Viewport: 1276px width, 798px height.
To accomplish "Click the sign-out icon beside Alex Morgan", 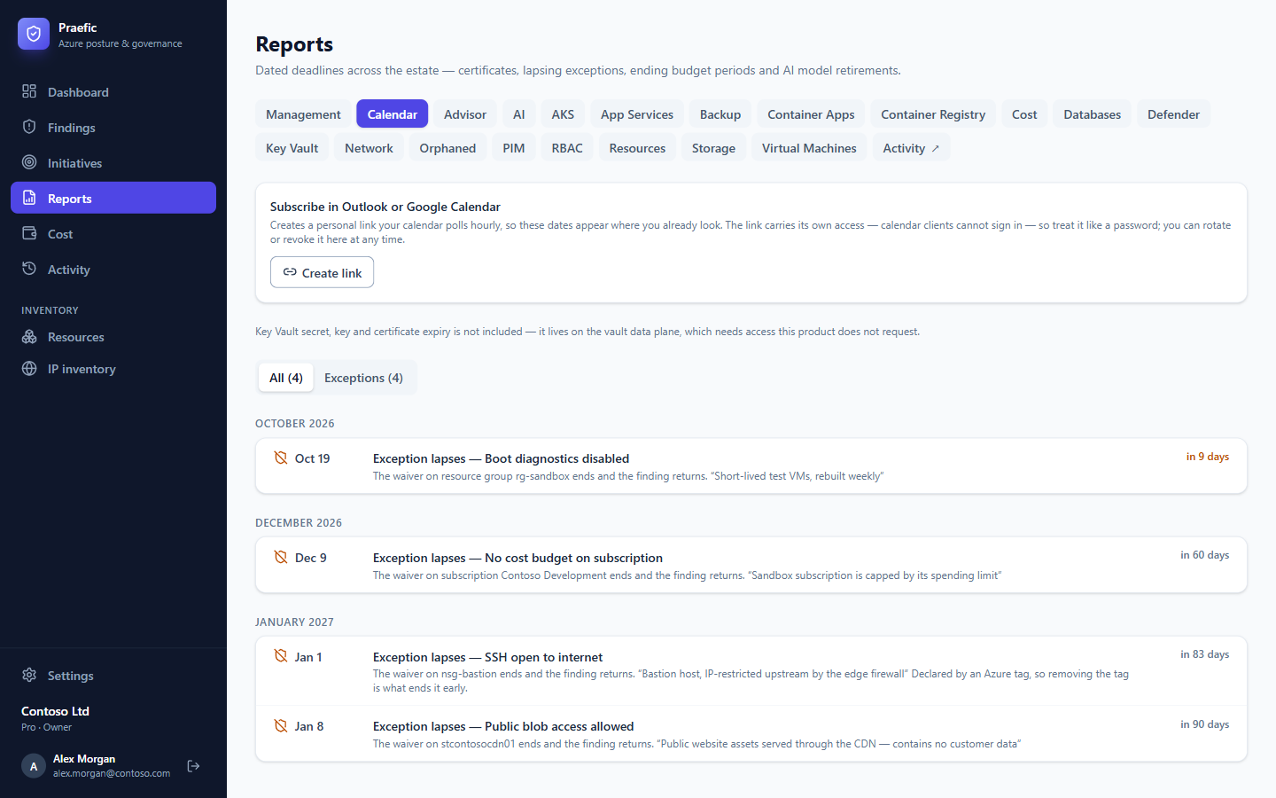I will pyautogui.click(x=193, y=766).
